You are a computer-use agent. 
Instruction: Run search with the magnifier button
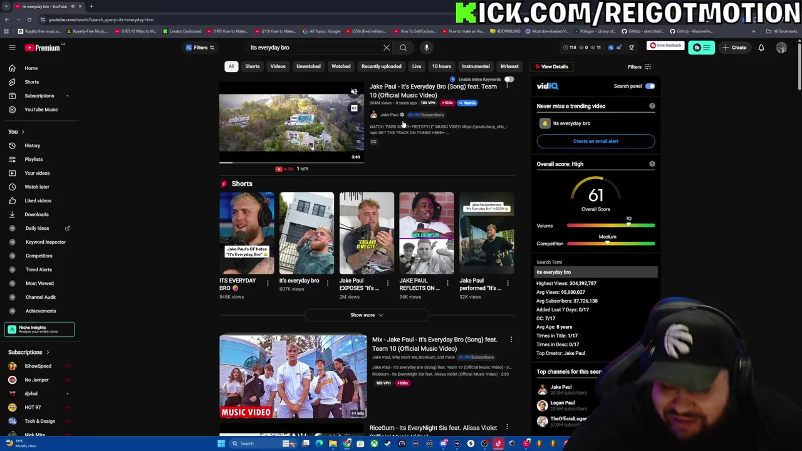click(404, 48)
